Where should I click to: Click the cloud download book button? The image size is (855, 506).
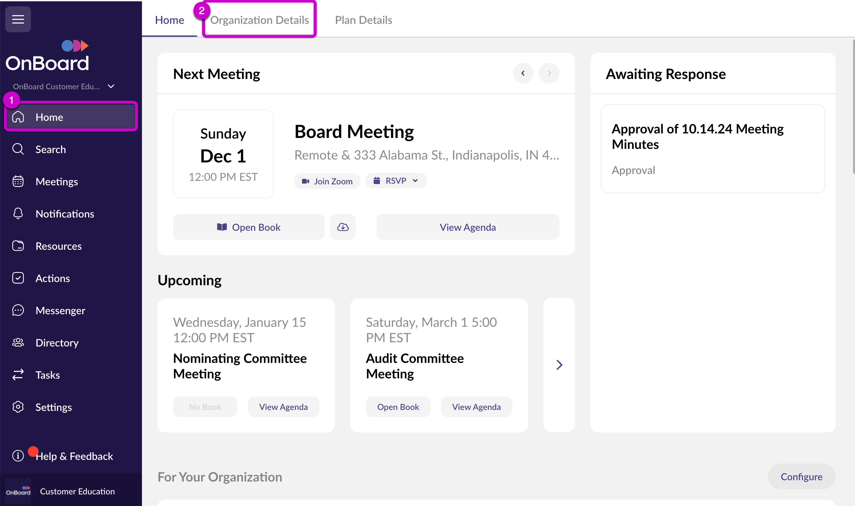click(343, 227)
